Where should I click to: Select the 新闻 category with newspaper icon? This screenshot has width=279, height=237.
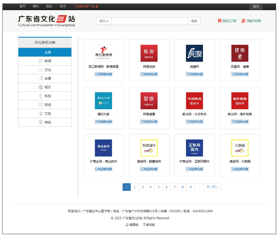click(45, 61)
